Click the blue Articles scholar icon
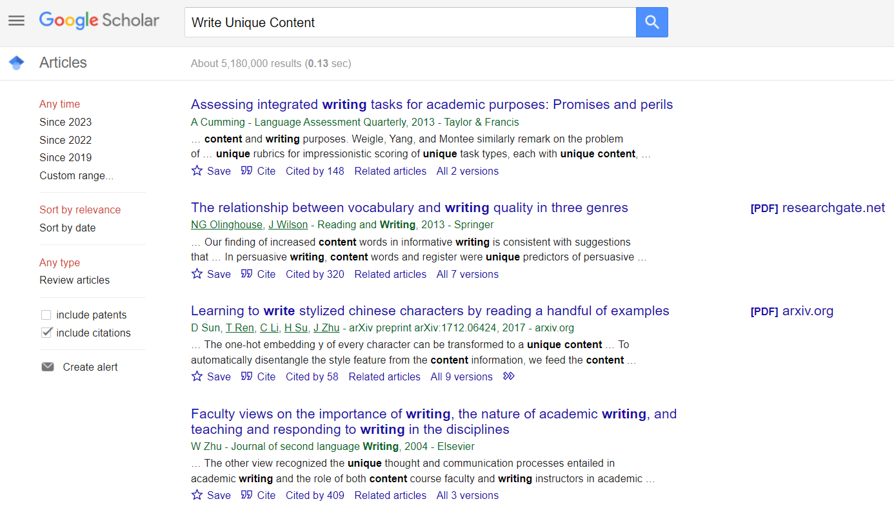Viewport: 894px width, 508px height. point(17,63)
